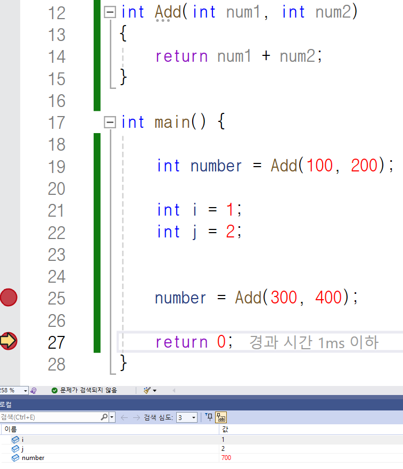The image size is (403, 469).
Task: Click the '경과 시간 1ms 이하' PerfTip
Action: [x=314, y=342]
